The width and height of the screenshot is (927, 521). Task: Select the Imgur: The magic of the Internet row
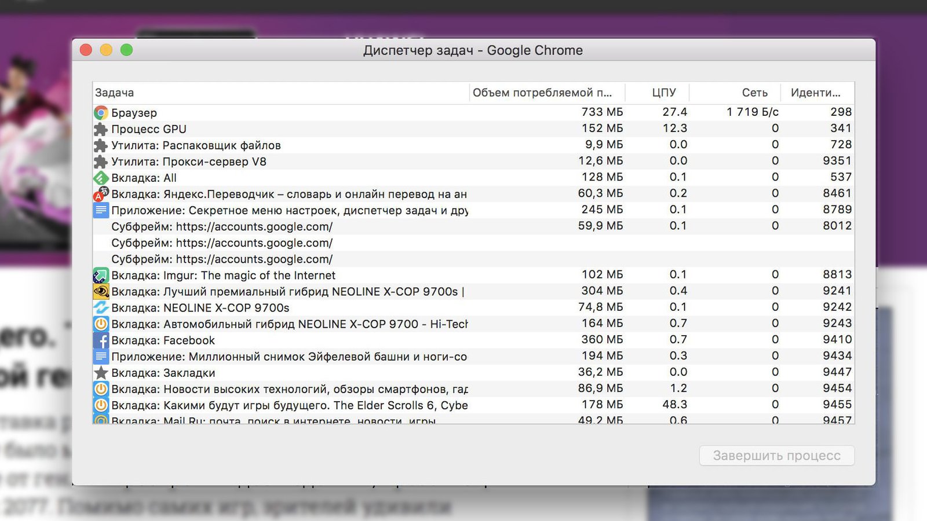pos(473,275)
